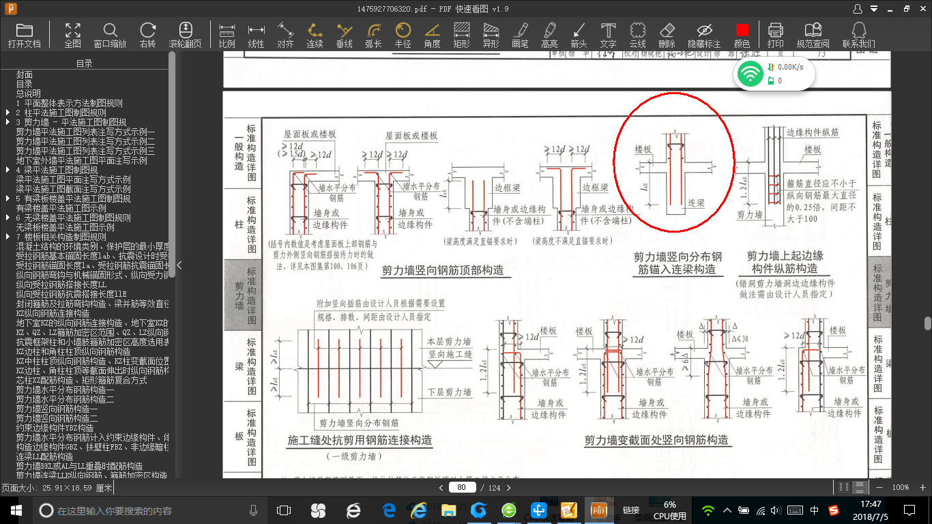The height and width of the screenshot is (524, 932).
Task: Select the 云线 cloud line tool
Action: tap(637, 35)
